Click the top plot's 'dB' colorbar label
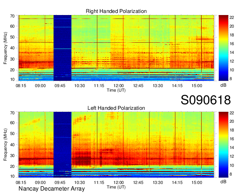 point(223,85)
